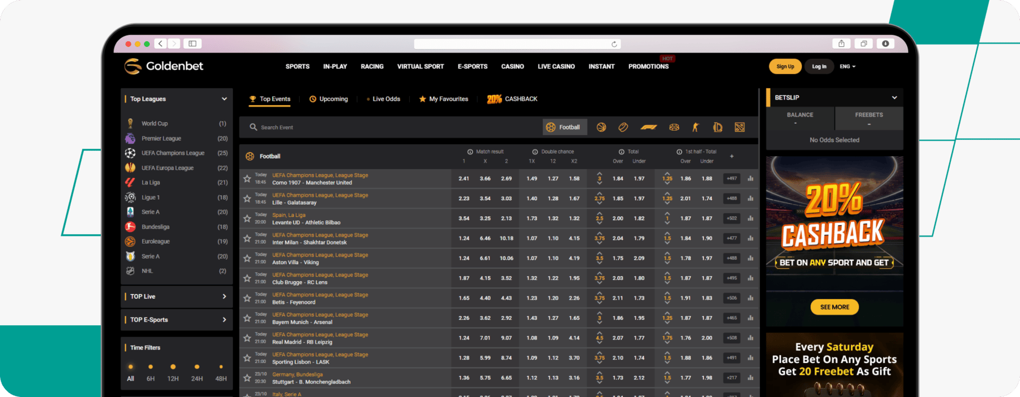Collapse the Top Leagues panel
The height and width of the screenshot is (397, 1020).
click(224, 99)
